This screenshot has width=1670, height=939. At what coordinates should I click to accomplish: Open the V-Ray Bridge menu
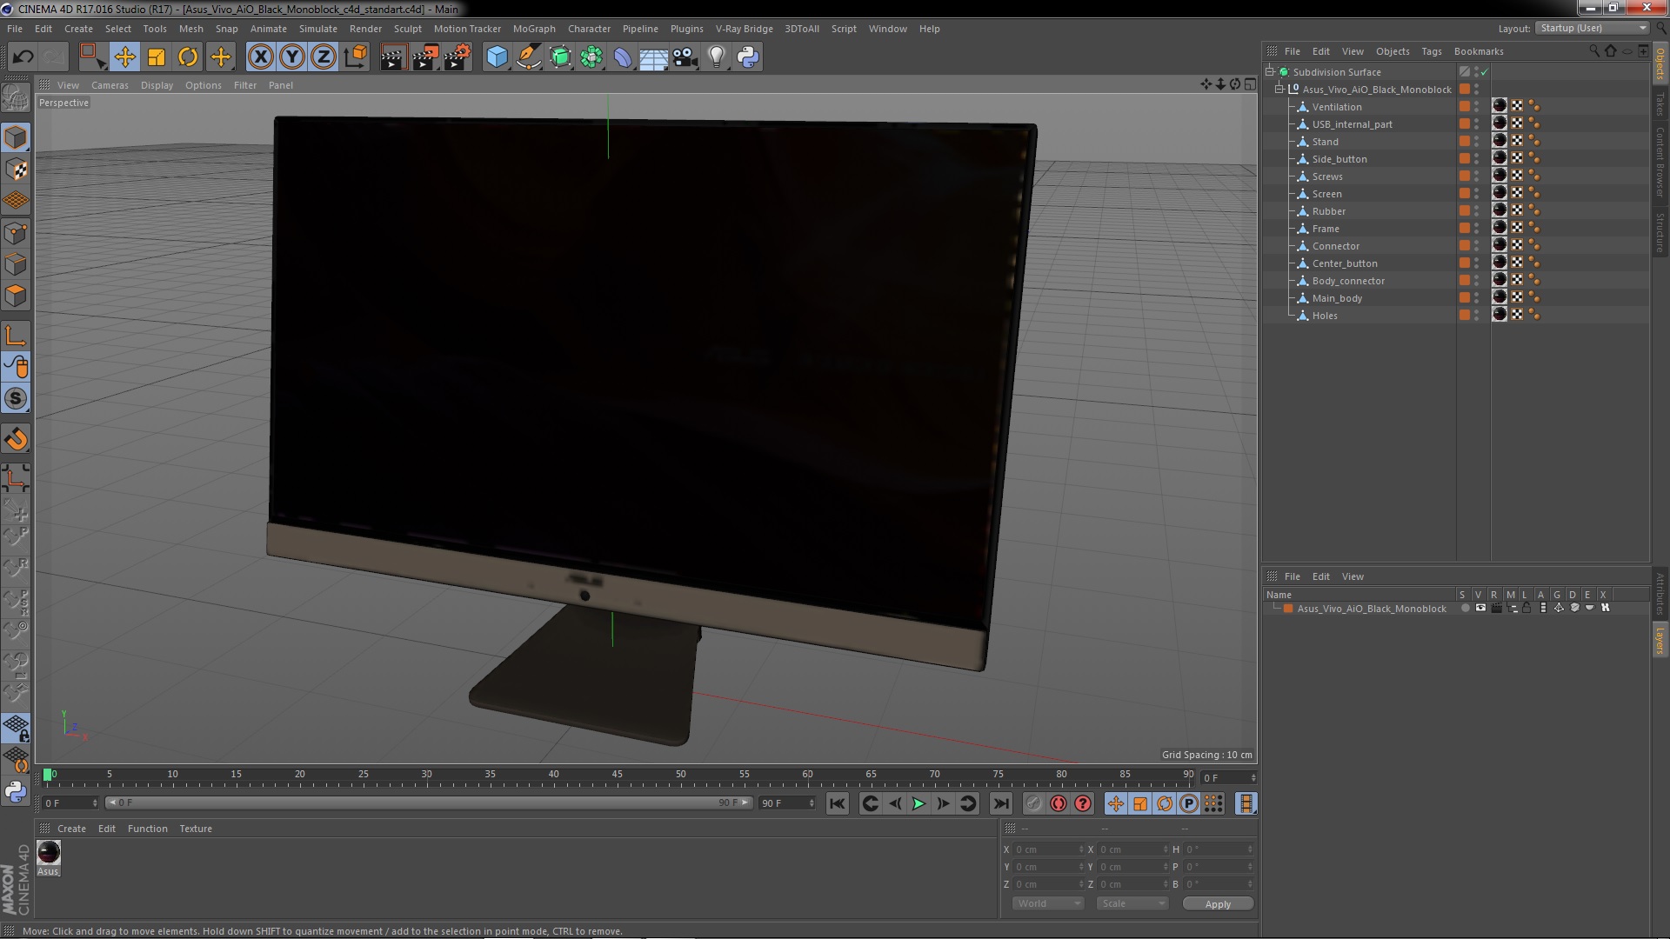(744, 29)
